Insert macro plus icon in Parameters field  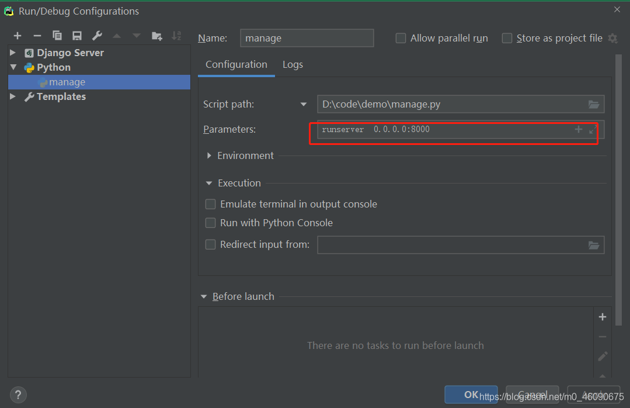(x=578, y=129)
